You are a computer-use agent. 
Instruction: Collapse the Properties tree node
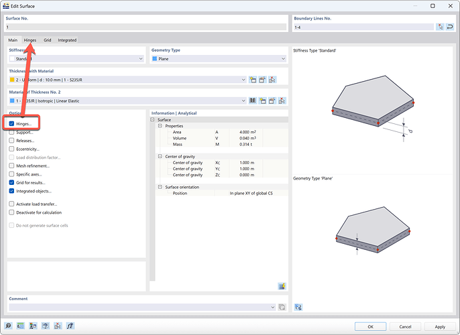coord(160,126)
